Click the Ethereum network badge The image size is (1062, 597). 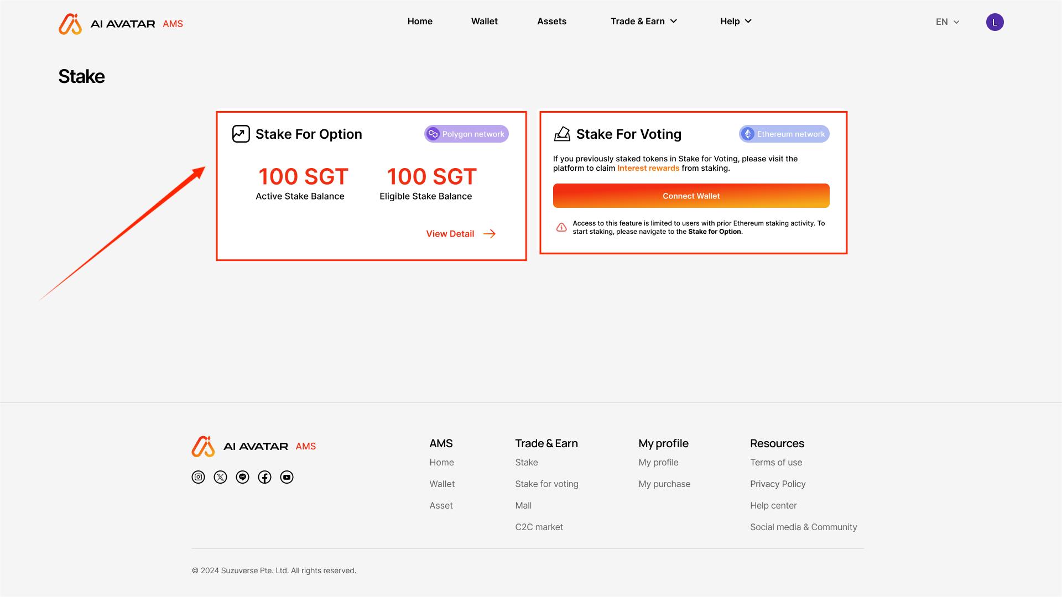[x=784, y=134]
